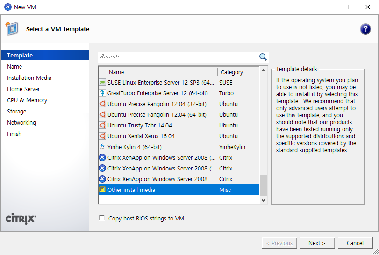The height and width of the screenshot is (255, 379).
Task: Open the Name wizard step
Action: 14,67
